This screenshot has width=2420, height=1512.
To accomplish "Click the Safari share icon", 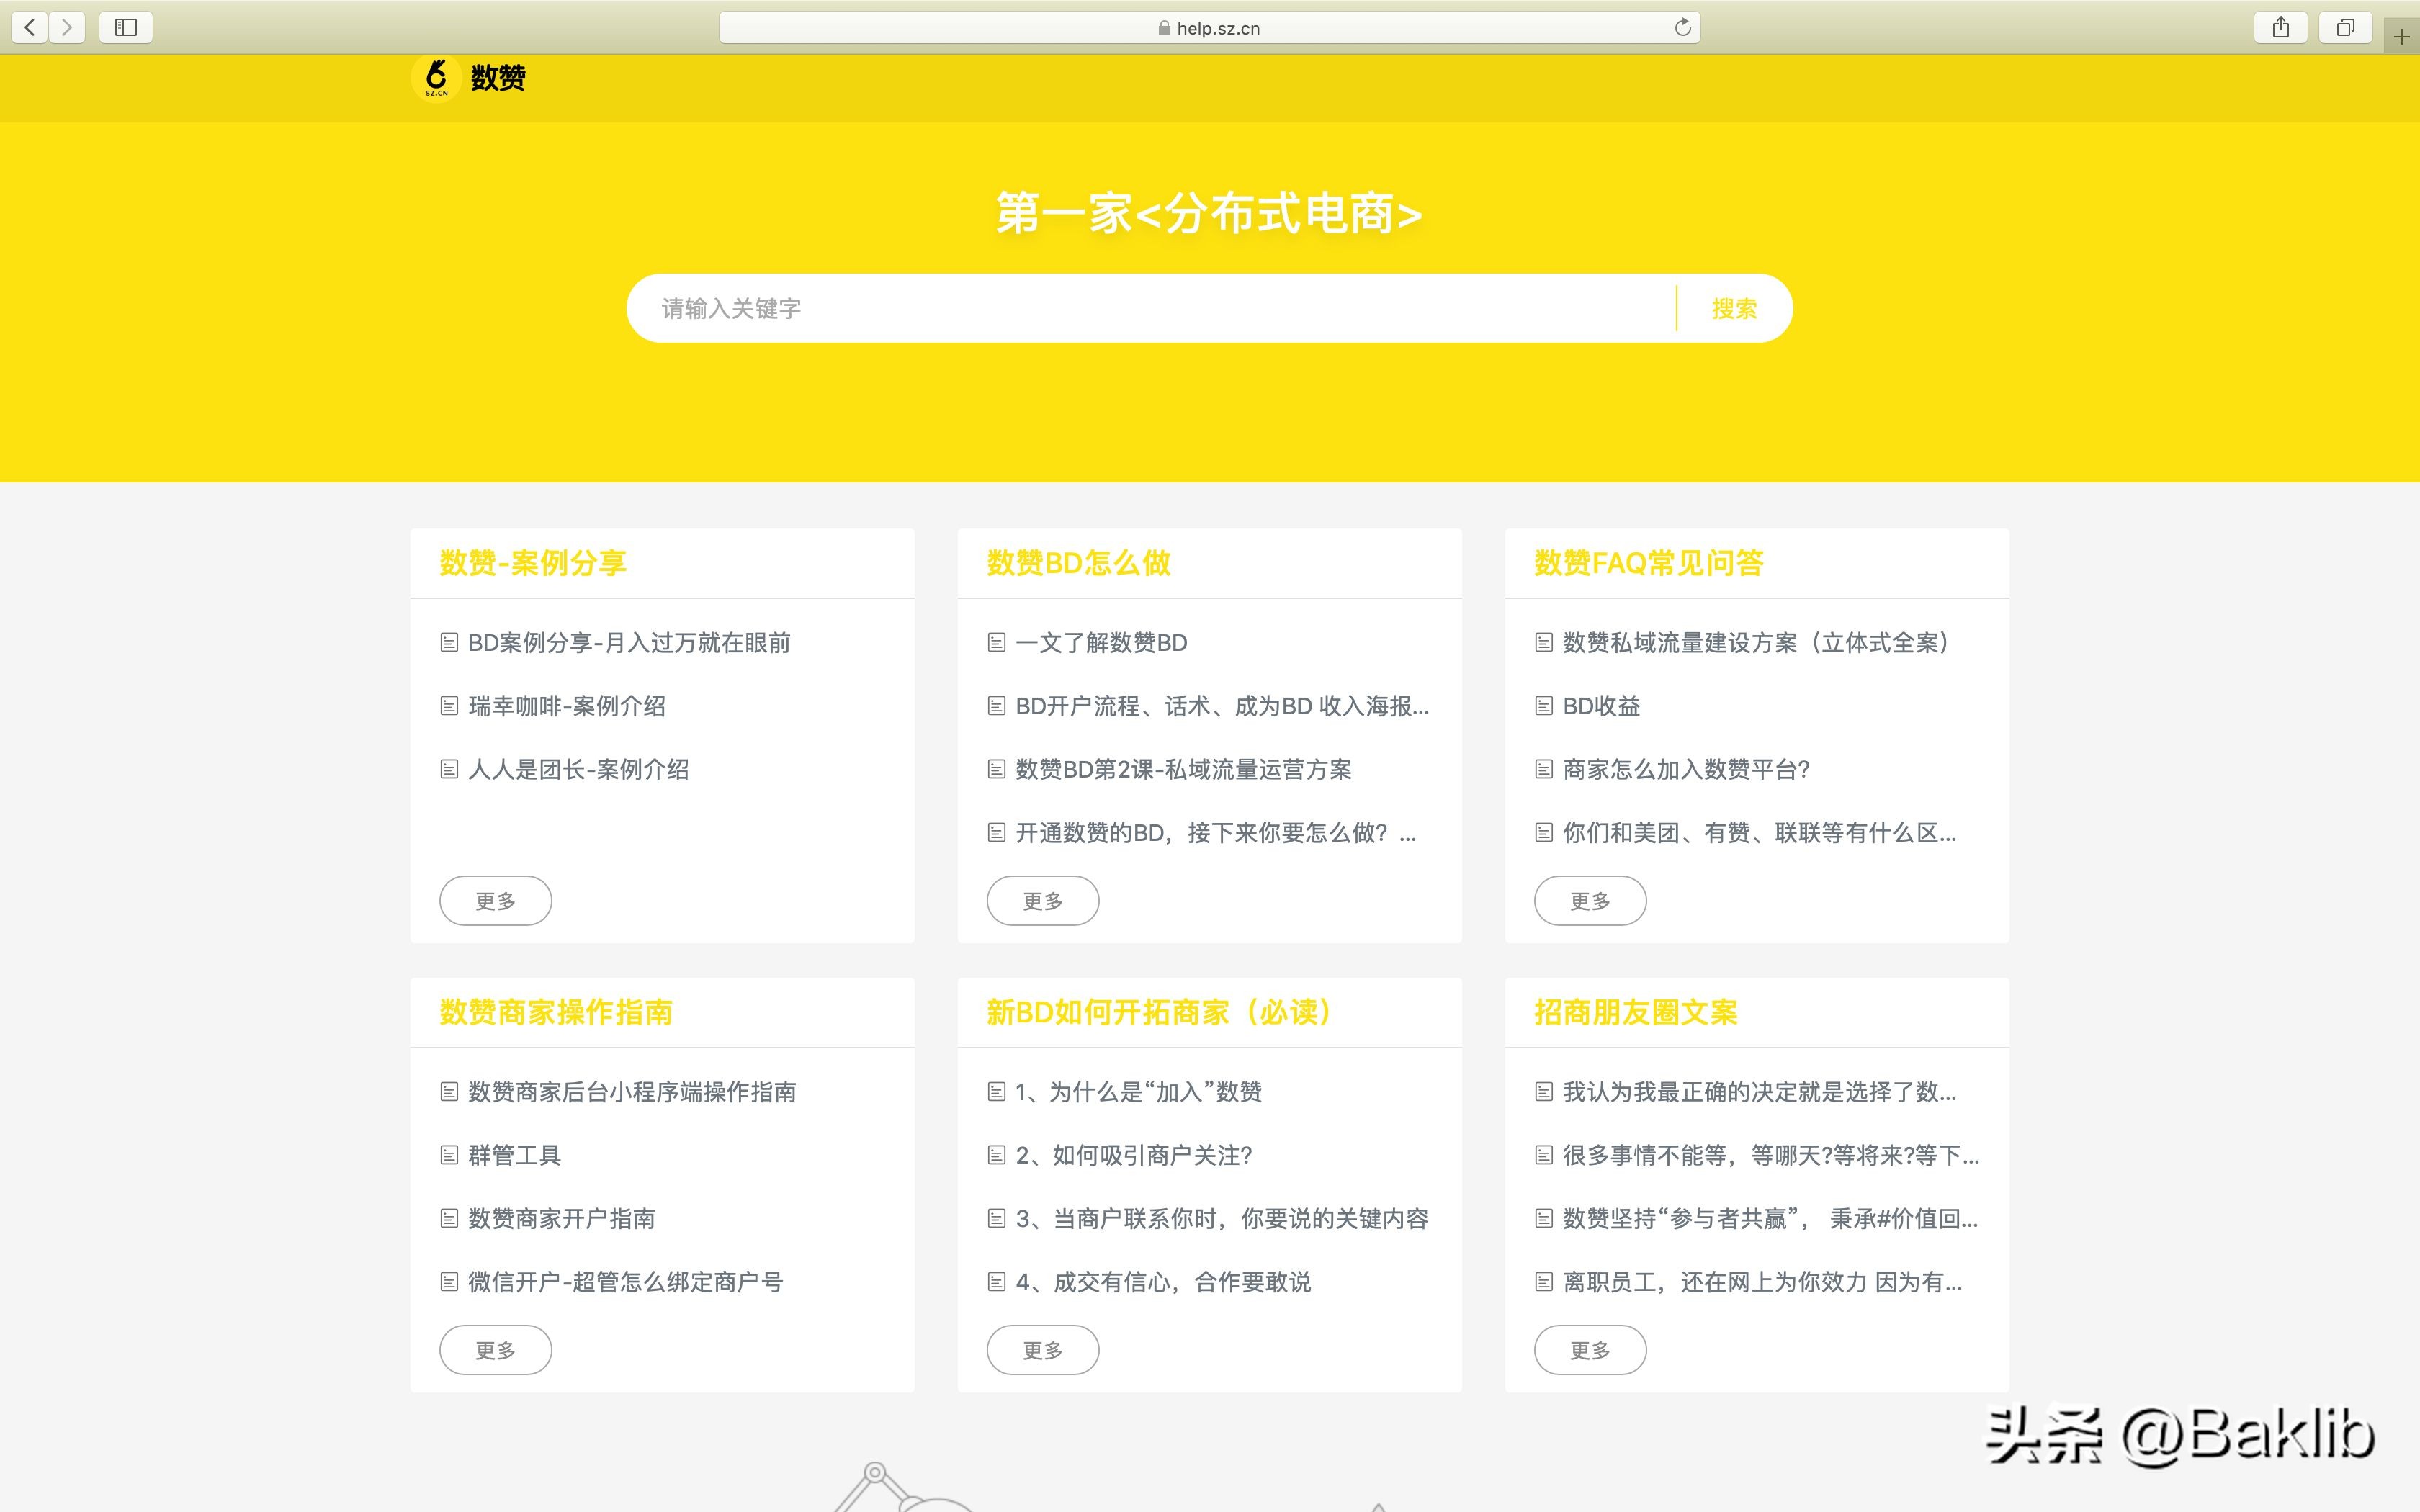I will tap(2281, 27).
